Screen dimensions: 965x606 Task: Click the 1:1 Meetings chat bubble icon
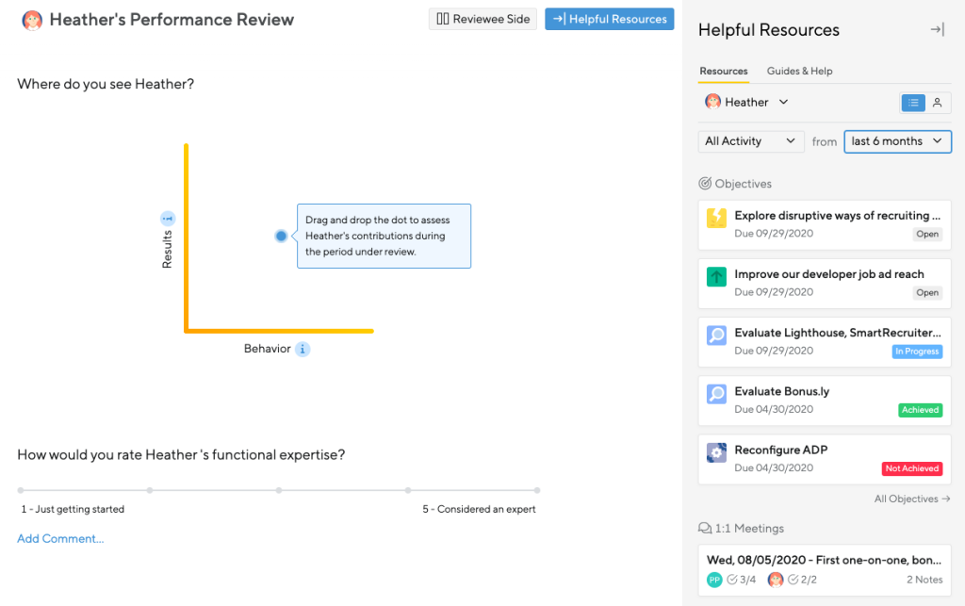[706, 528]
